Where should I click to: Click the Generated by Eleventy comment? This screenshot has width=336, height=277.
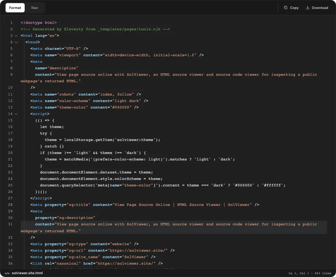click(95, 29)
